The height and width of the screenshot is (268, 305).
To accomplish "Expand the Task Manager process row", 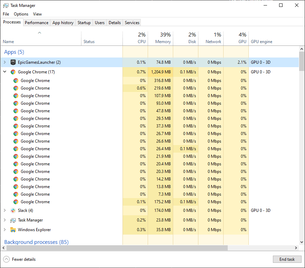I will click(x=5, y=220).
